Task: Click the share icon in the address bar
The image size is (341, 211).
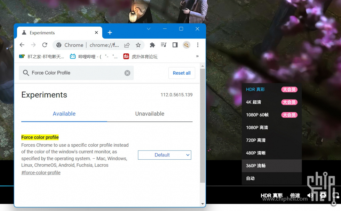Action: click(127, 45)
